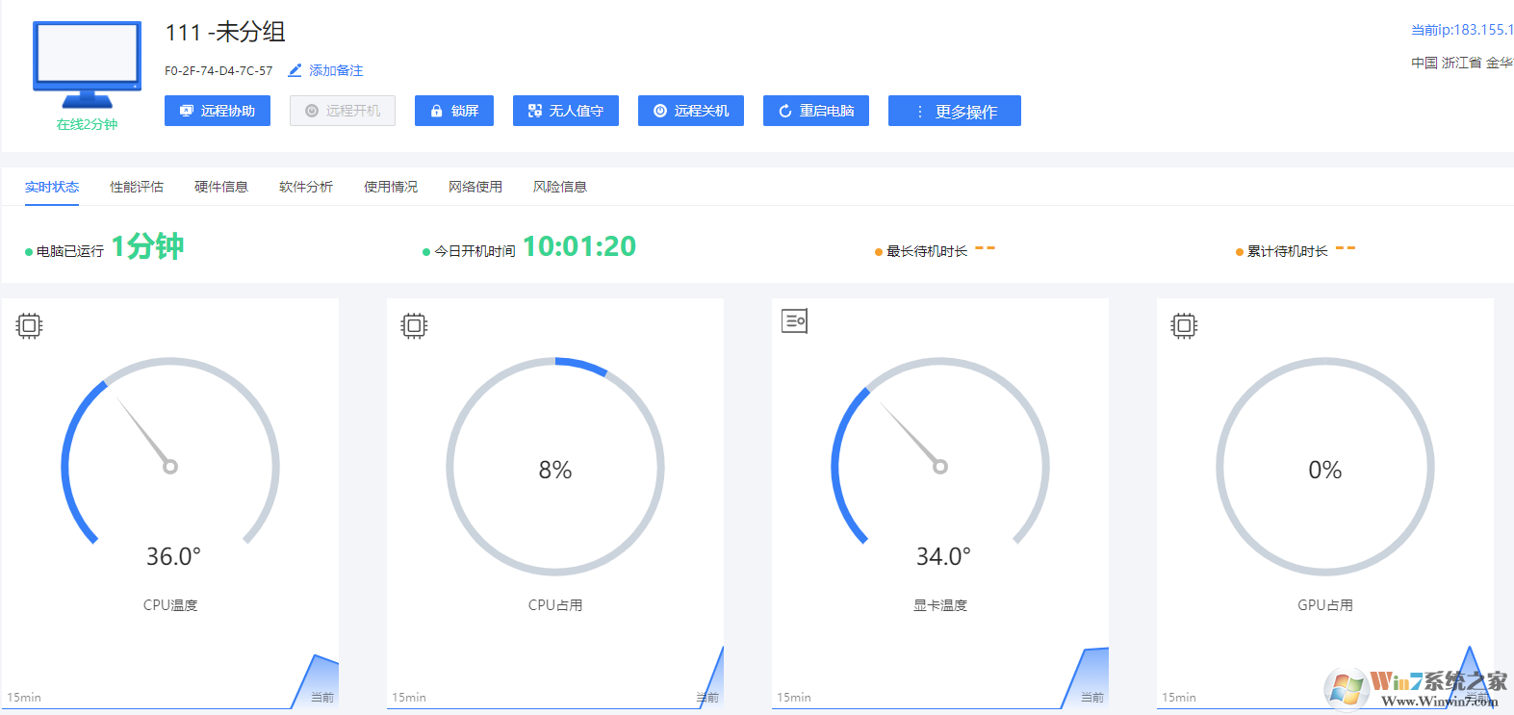The height and width of the screenshot is (715, 1514).
Task: Click the computer monitor icon
Action: click(x=87, y=64)
